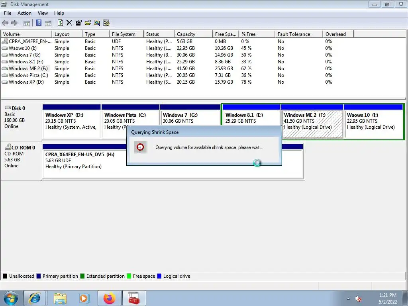This screenshot has height=306, width=408.
Task: Select Windows Pista (C:) in volume list
Action: pyautogui.click(x=28, y=75)
